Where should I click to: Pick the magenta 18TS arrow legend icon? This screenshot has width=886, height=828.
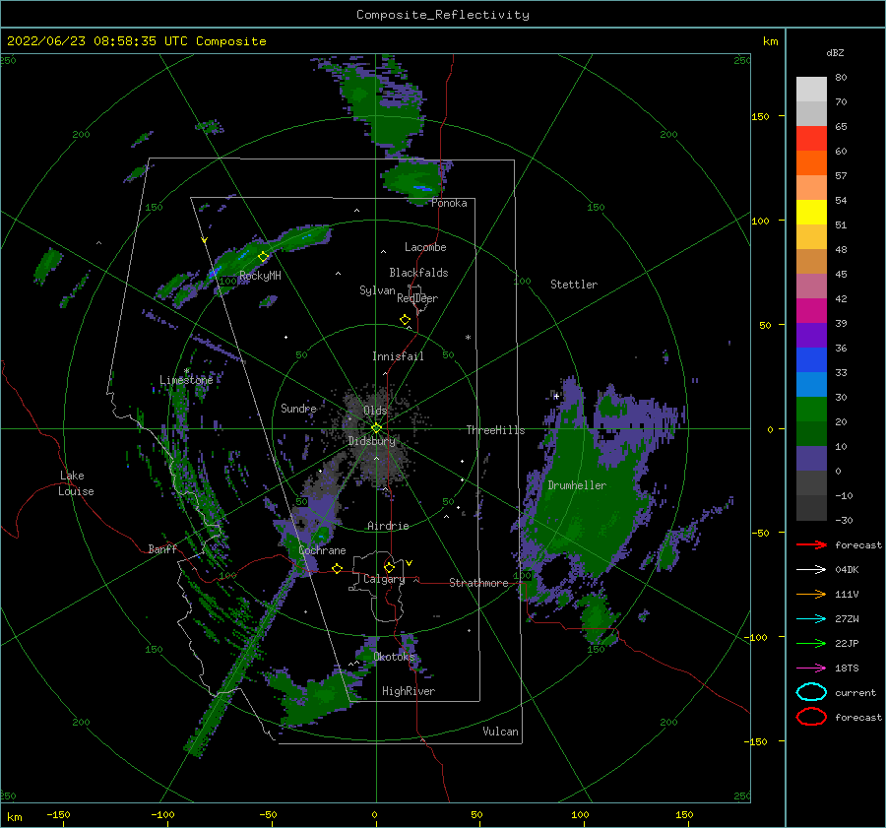(811, 669)
